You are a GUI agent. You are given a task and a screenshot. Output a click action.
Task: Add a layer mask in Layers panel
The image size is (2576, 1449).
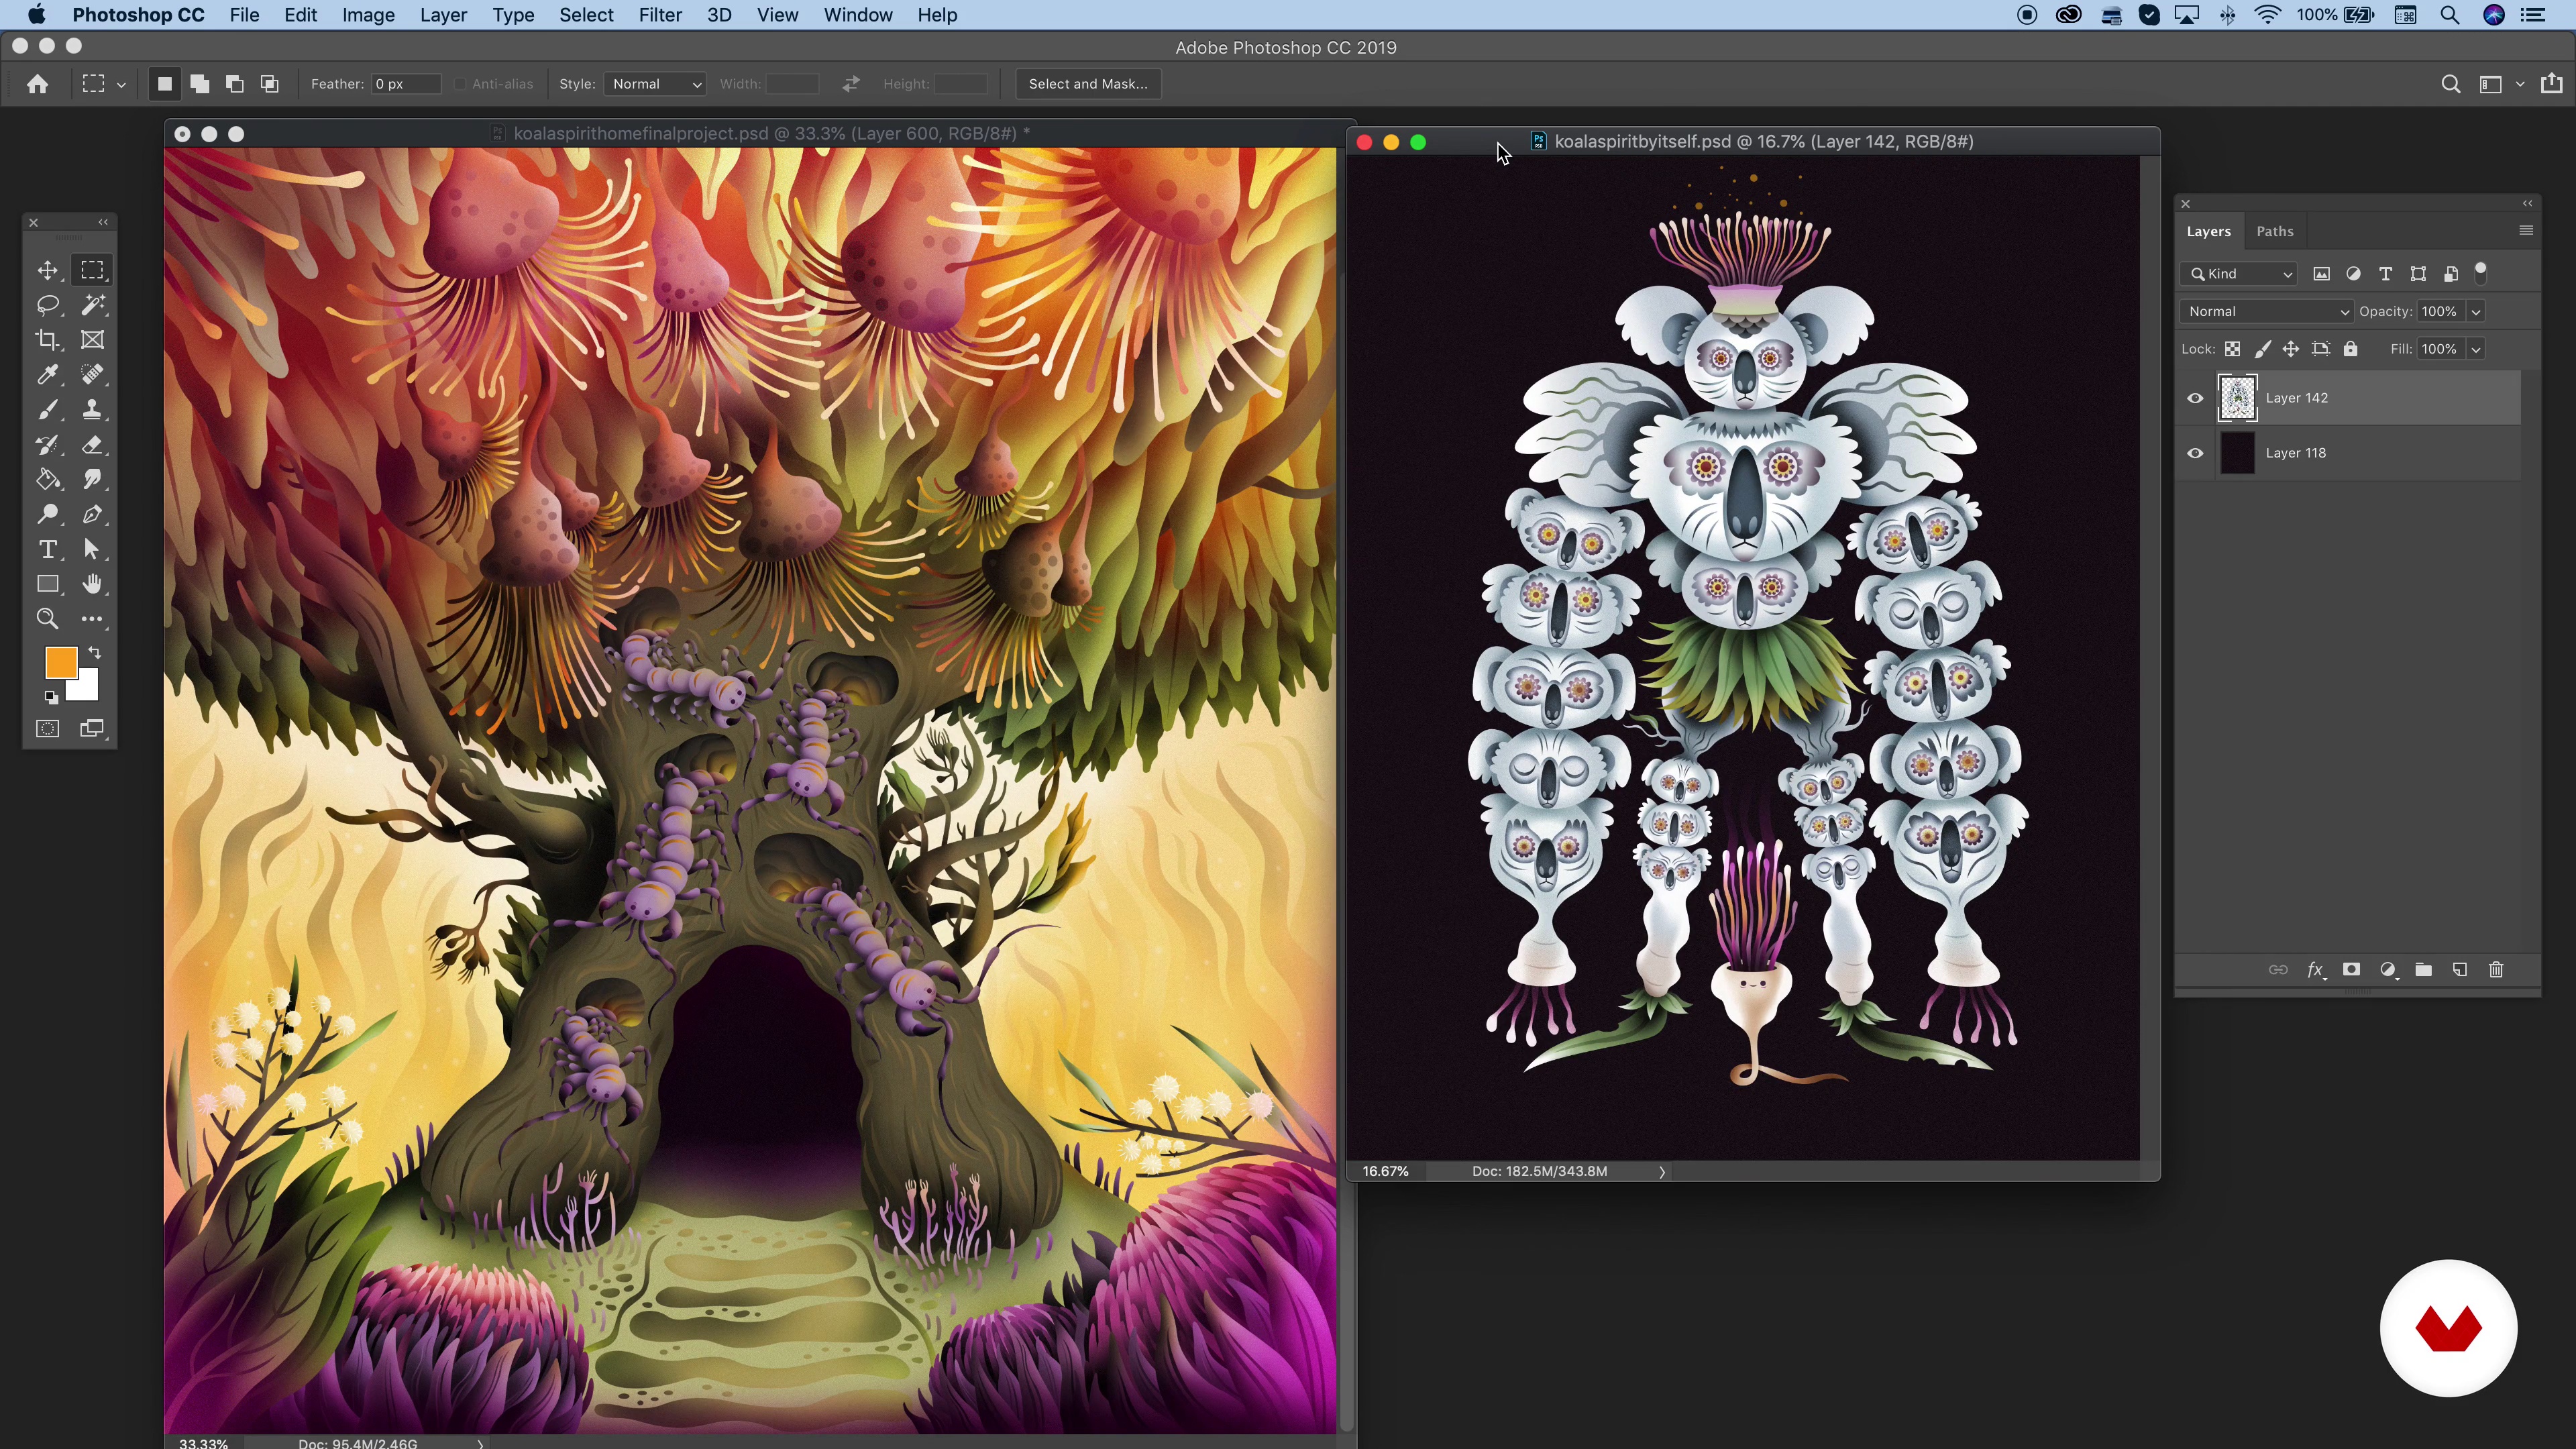click(x=2351, y=970)
